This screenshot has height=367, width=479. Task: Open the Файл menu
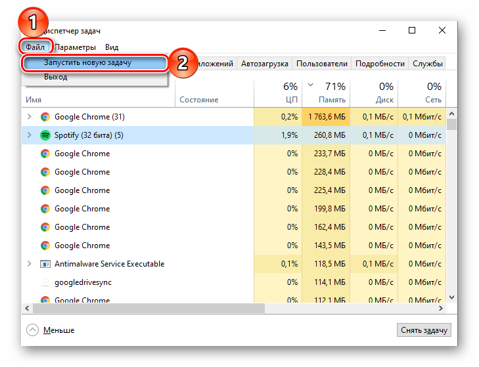point(35,47)
